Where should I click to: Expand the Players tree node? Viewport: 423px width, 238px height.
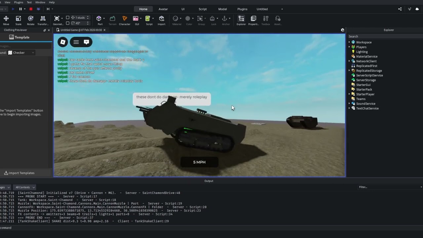[349, 47]
